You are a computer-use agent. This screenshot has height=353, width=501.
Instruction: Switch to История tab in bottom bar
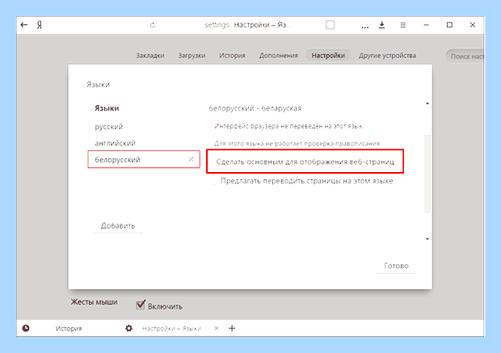click(x=69, y=329)
